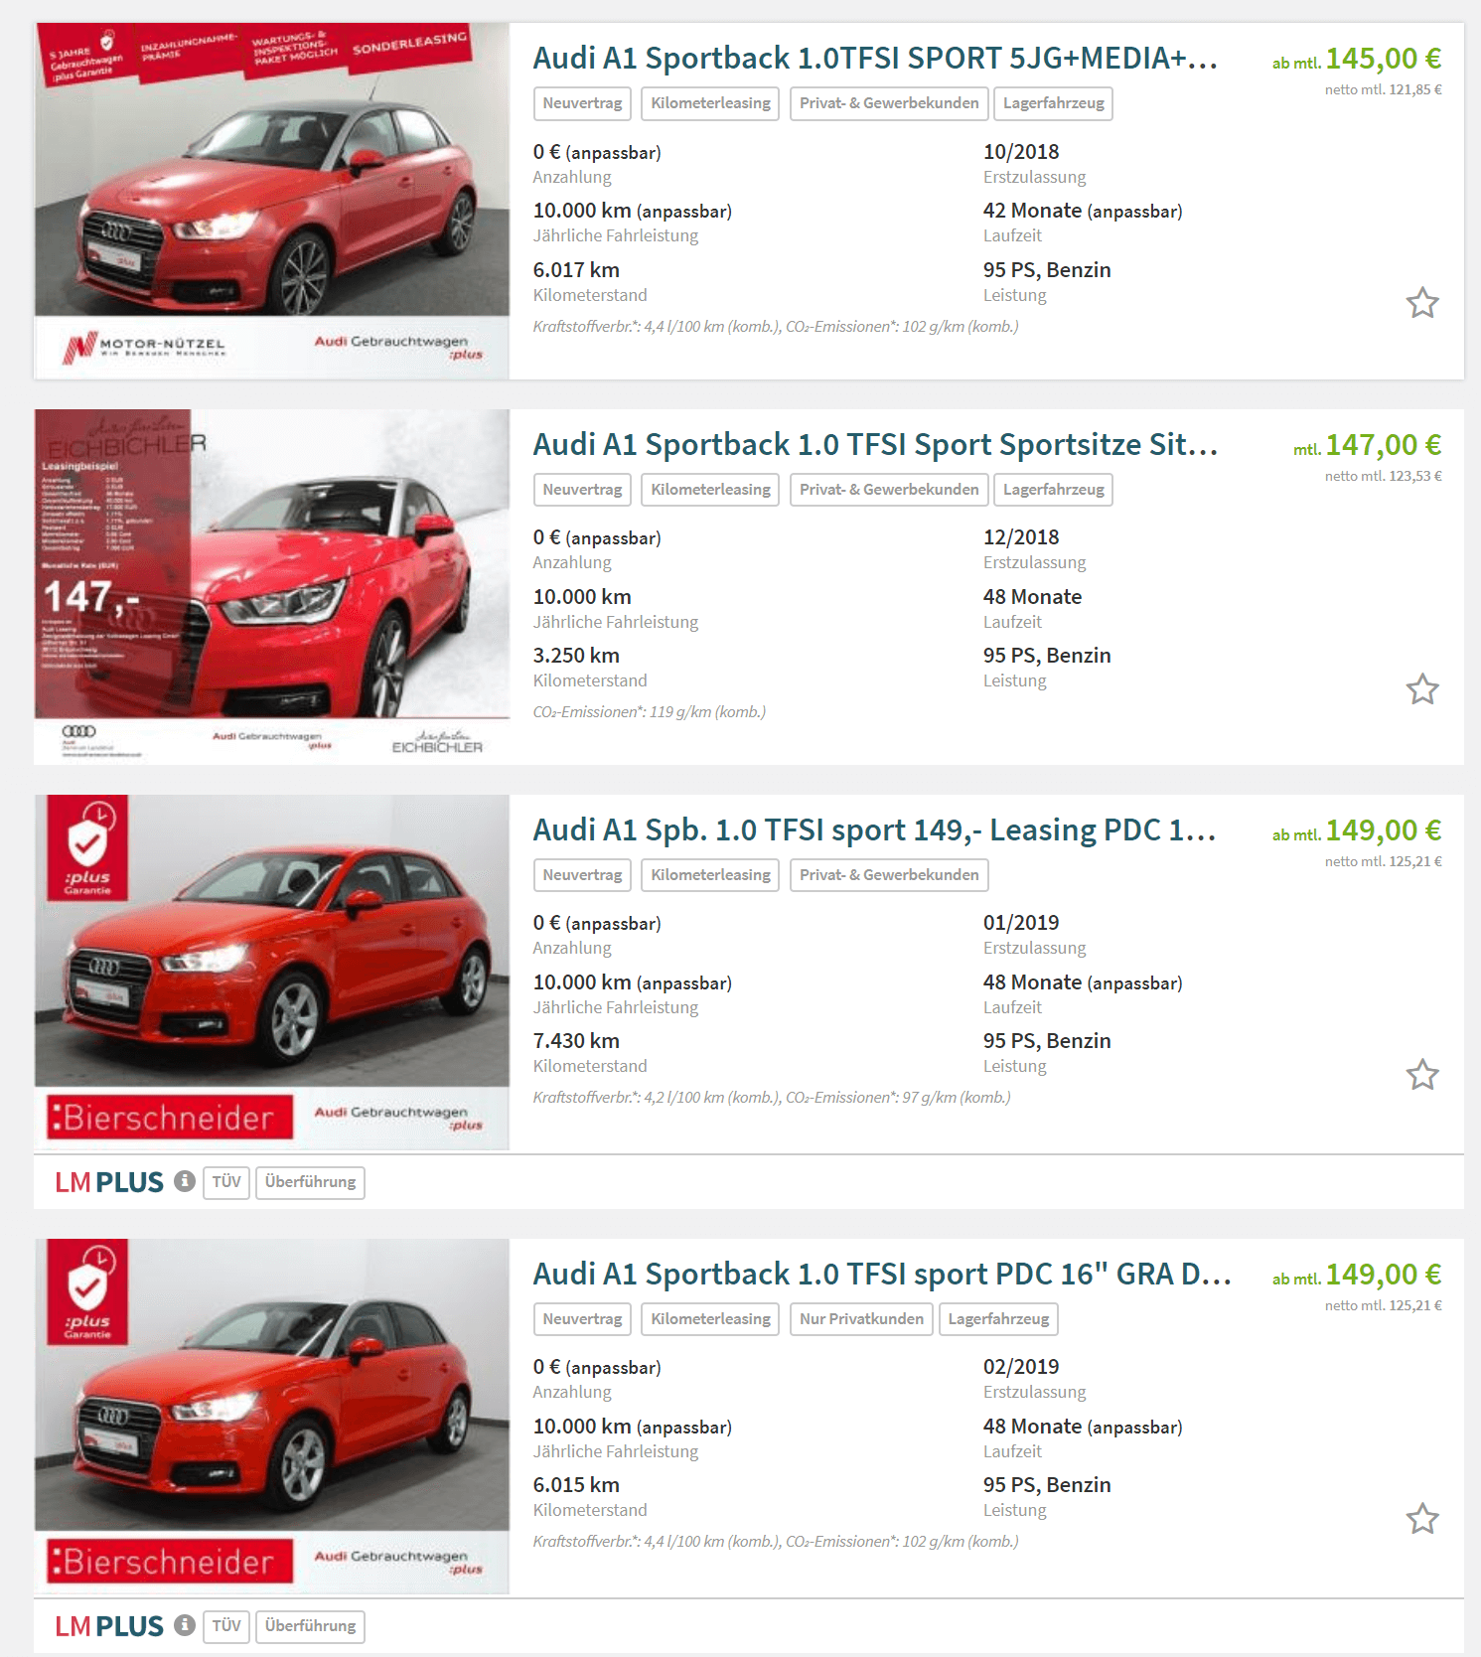Click the 6.015 km Kilometerstand value
Viewport: 1481px width, 1657px height.
576,1485
